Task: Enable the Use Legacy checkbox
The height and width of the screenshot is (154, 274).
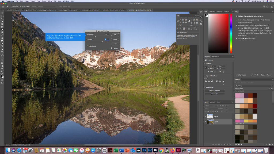Action: tap(87, 46)
